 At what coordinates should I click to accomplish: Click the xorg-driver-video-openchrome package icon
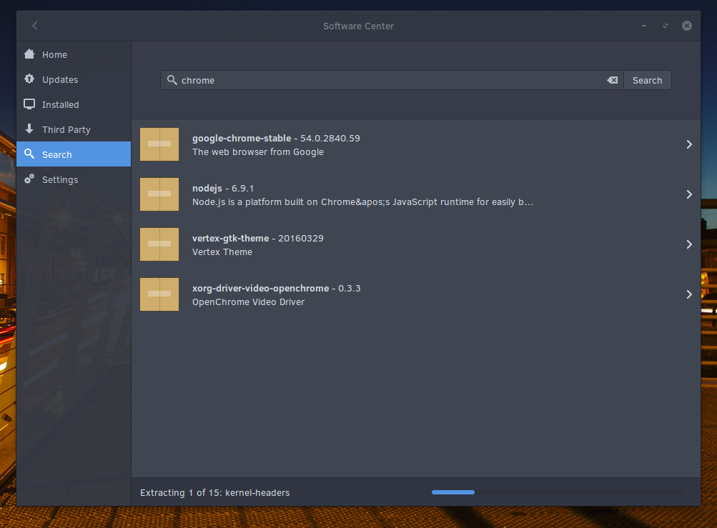159,294
